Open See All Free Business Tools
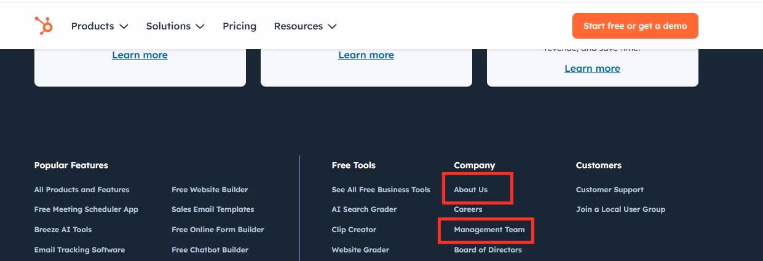The image size is (763, 261). [381, 190]
